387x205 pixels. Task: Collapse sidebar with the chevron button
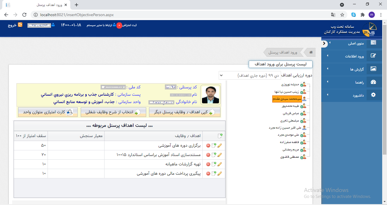click(325, 44)
